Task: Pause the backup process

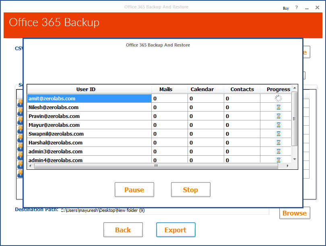Action: [134, 190]
